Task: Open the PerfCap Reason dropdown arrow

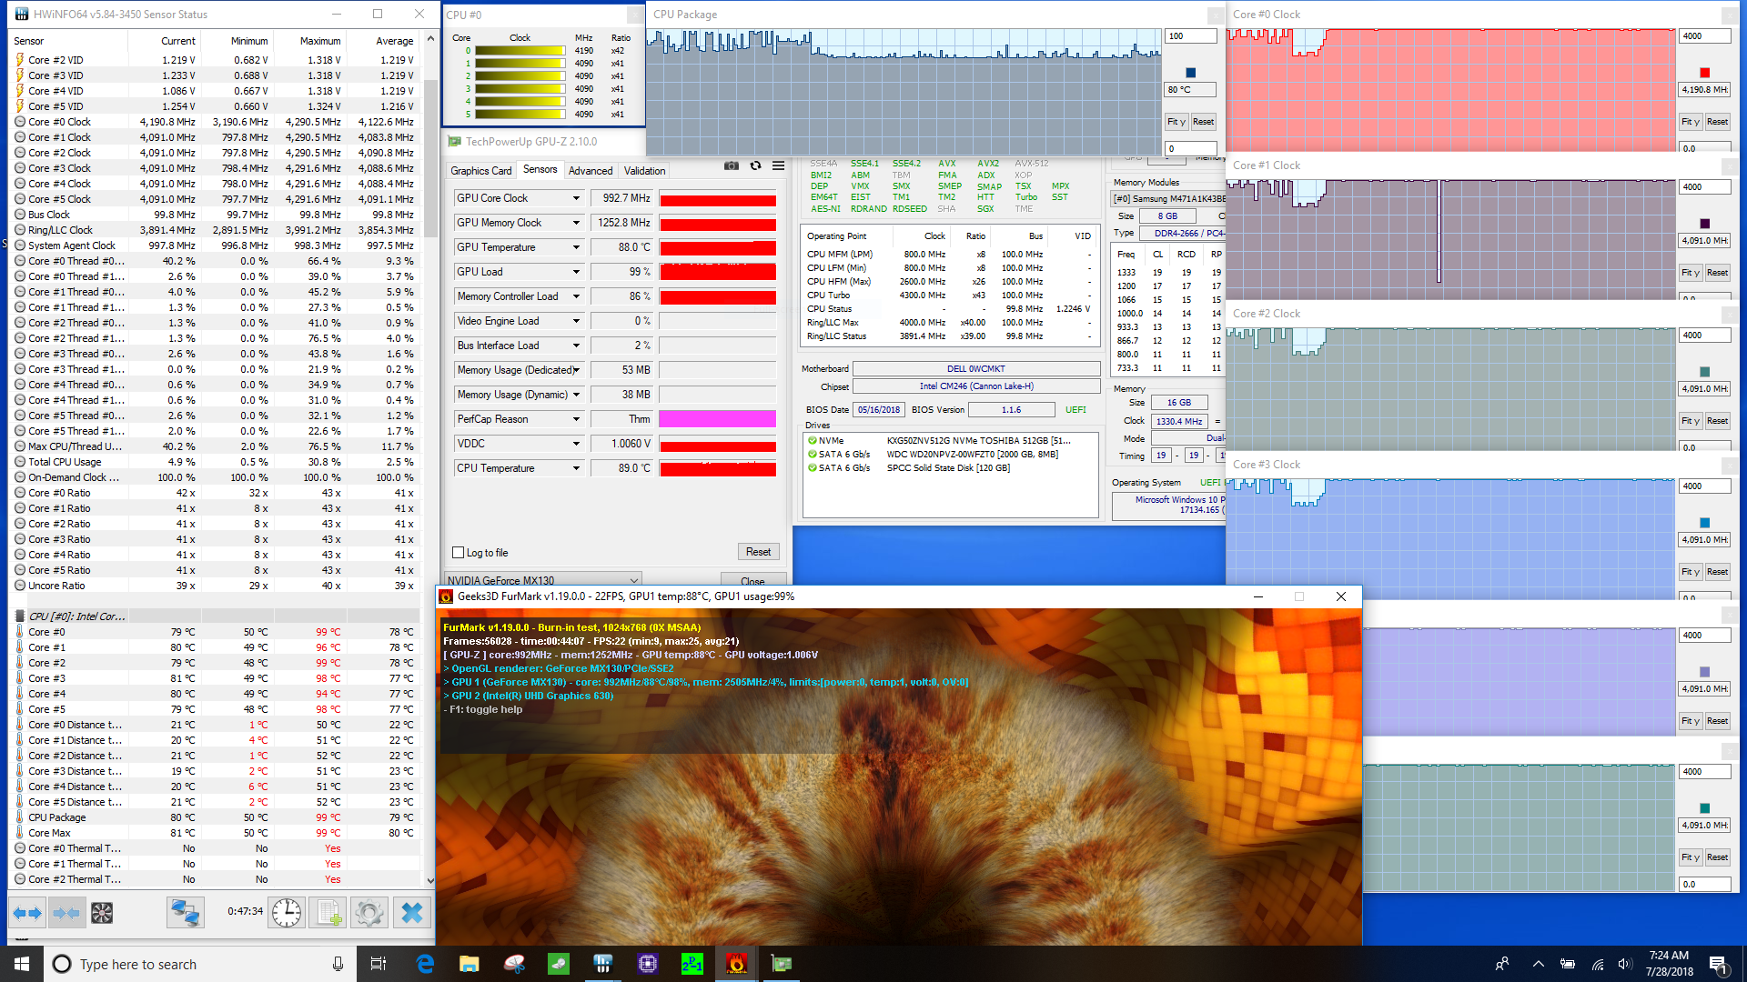Action: pos(576,419)
